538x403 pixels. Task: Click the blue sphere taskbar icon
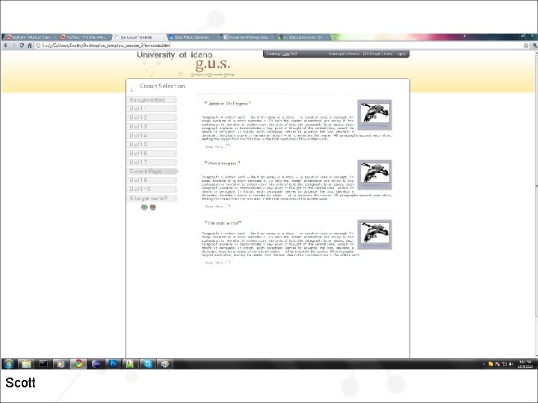(96, 363)
